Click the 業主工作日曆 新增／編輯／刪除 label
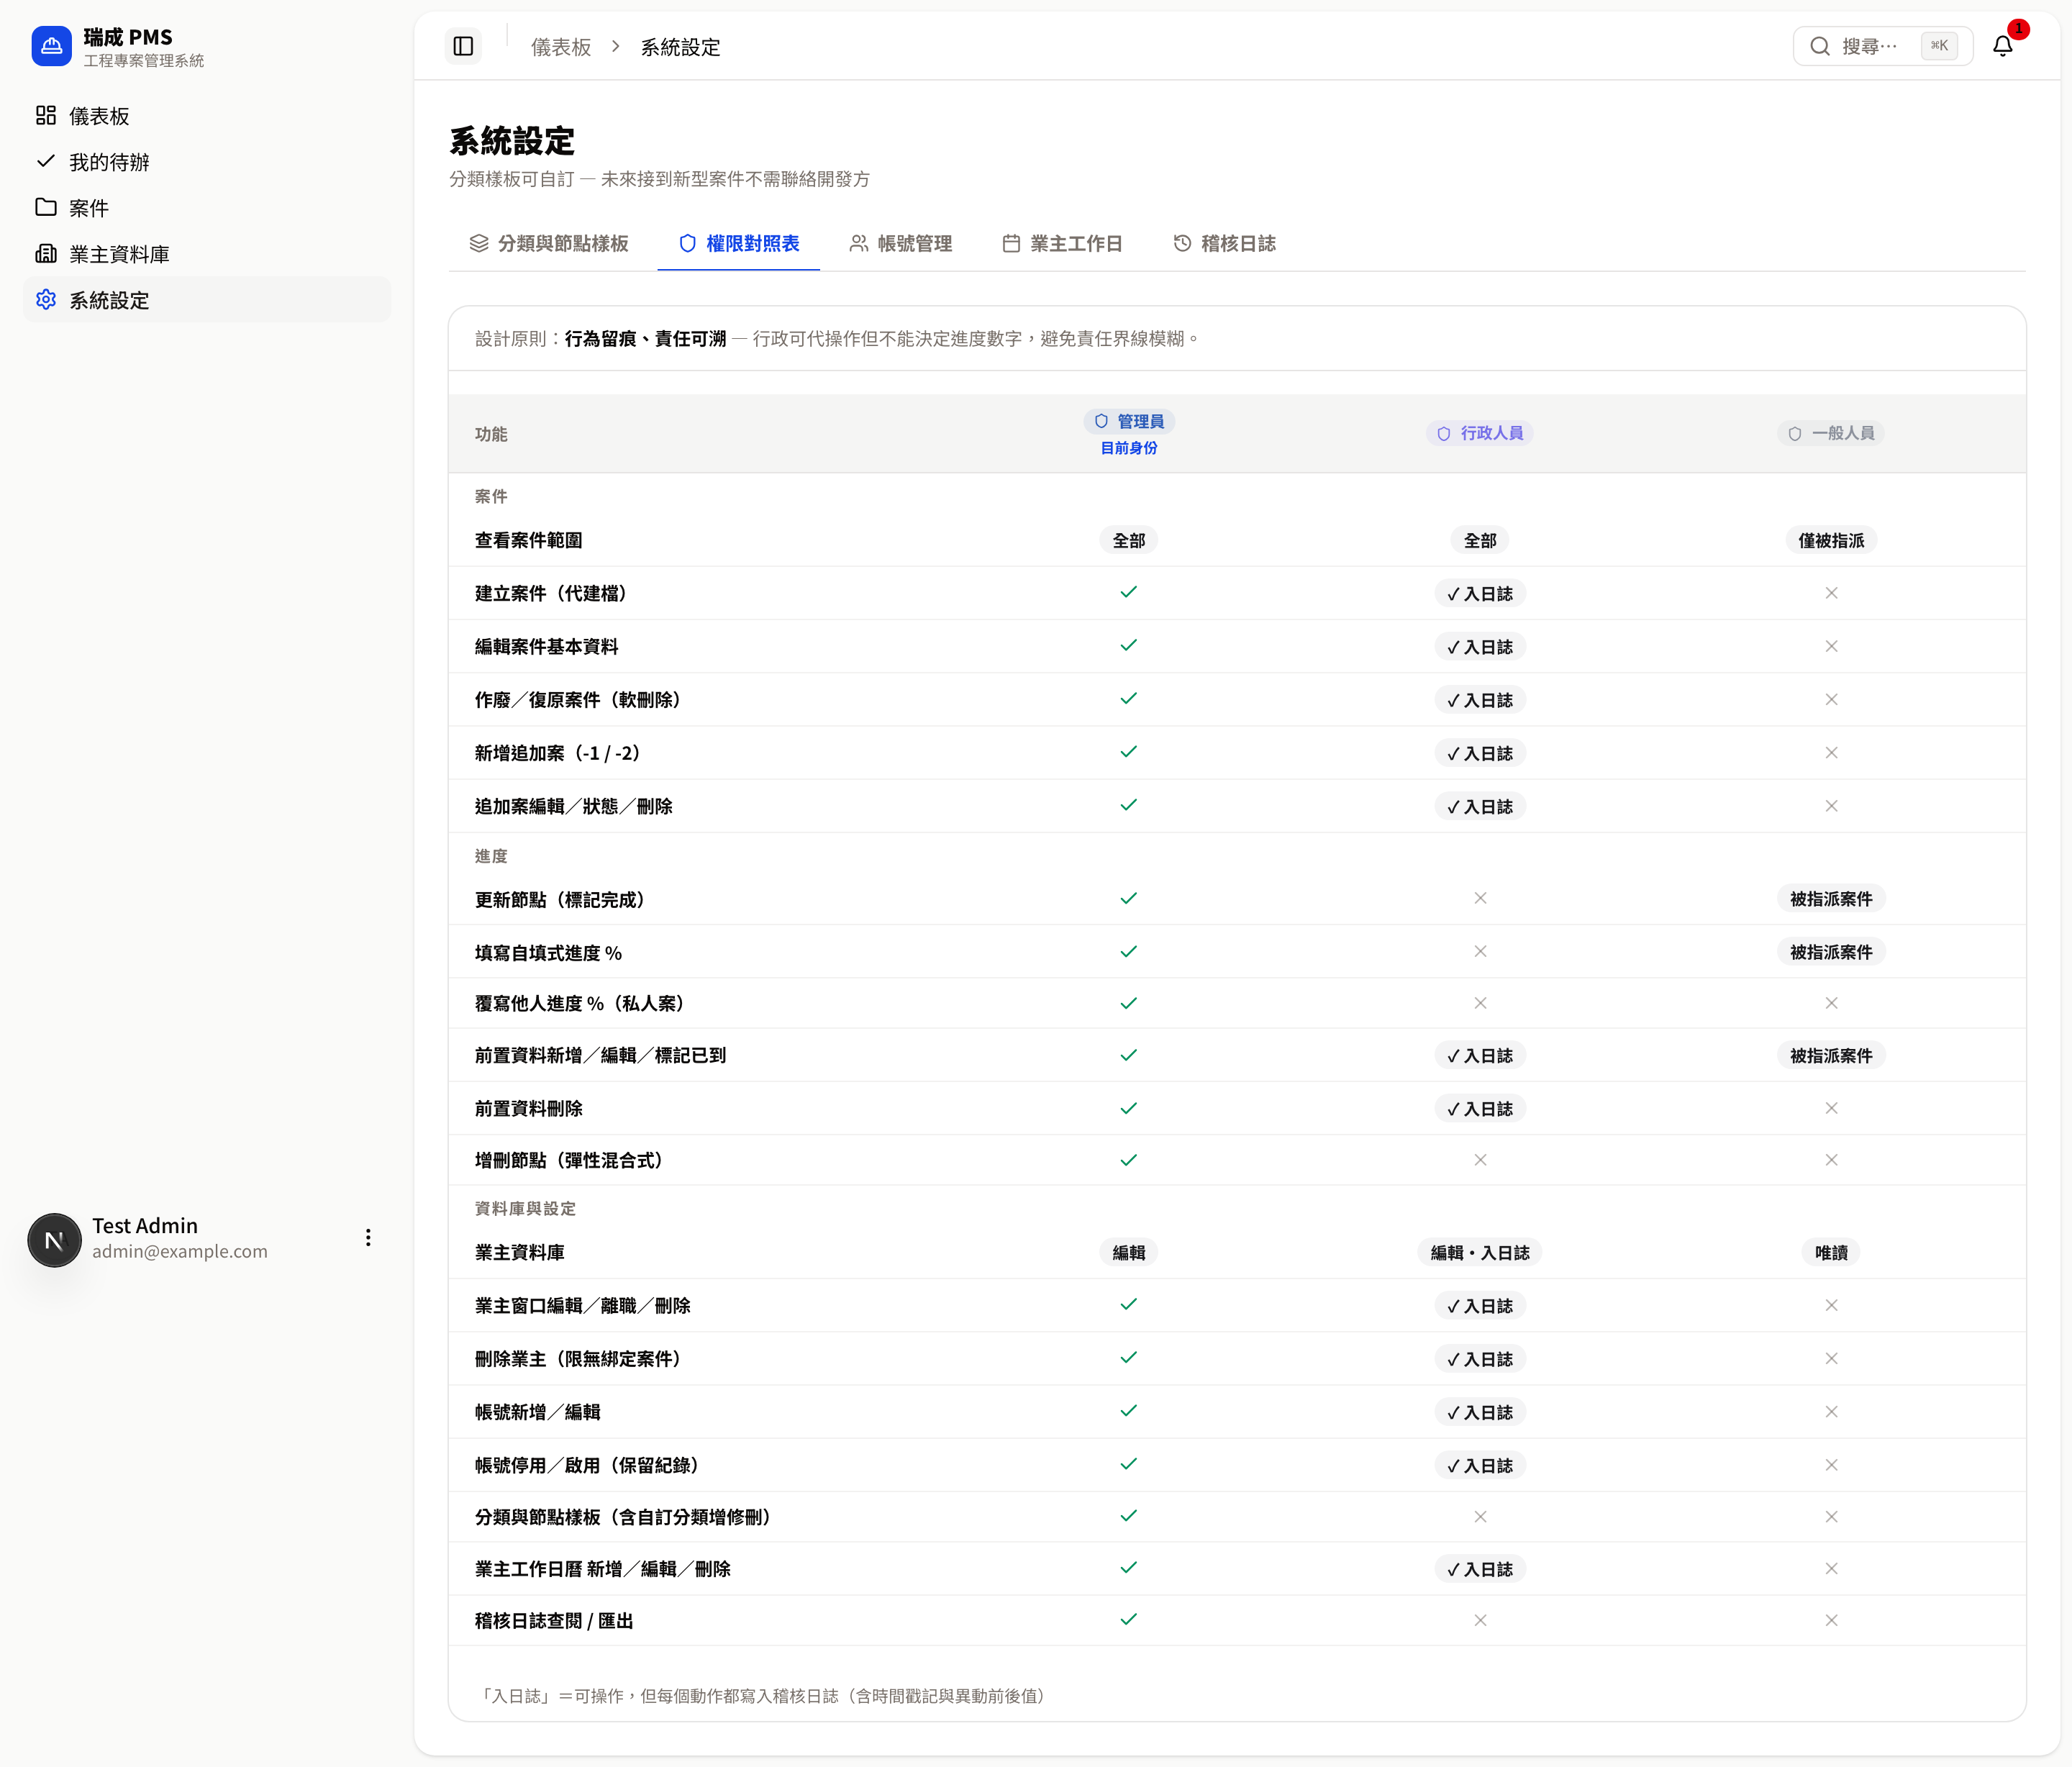Viewport: 2072px width, 1767px height. point(603,1569)
